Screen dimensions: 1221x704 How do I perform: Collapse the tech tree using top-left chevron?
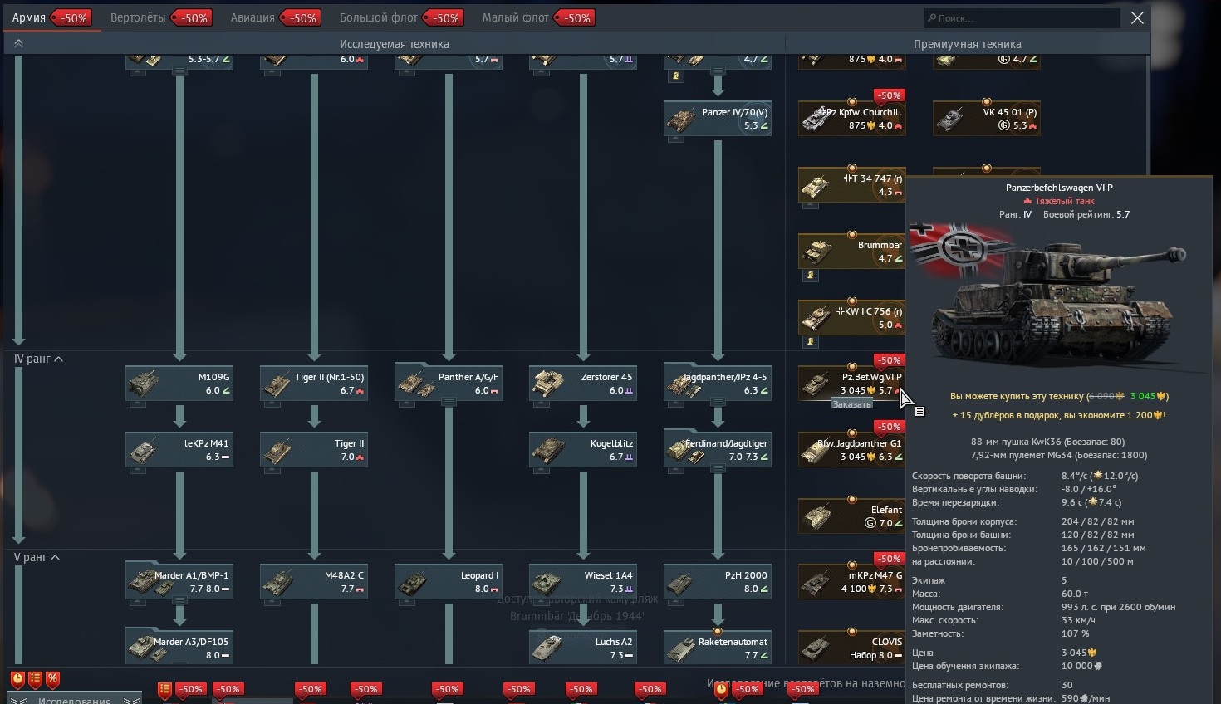pos(18,43)
